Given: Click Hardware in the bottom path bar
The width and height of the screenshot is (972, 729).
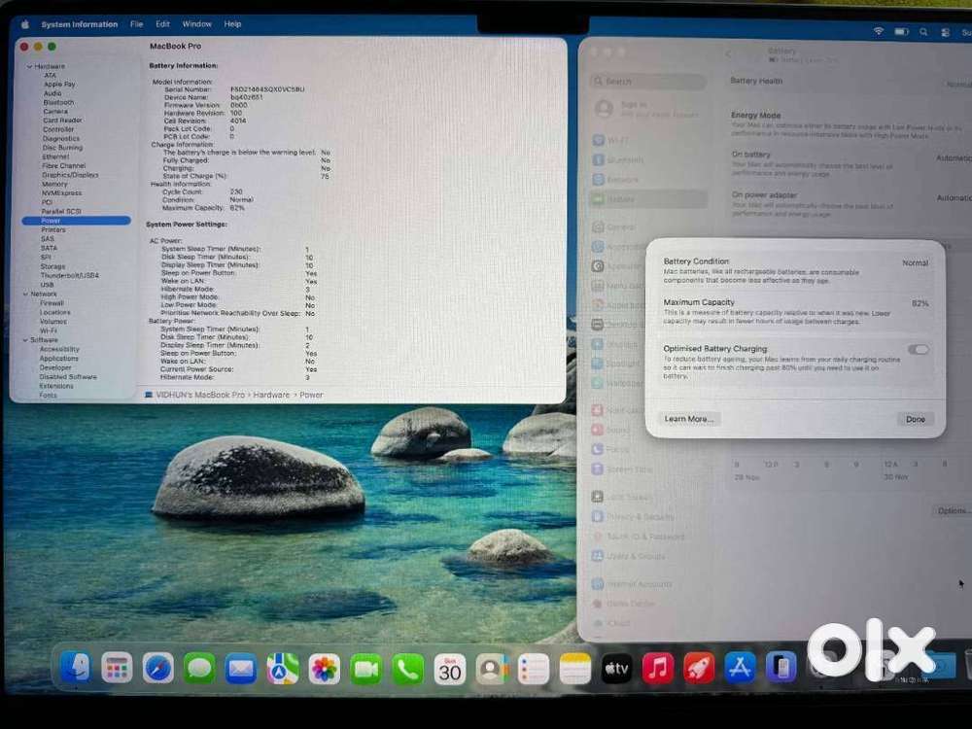Looking at the screenshot, I should (271, 395).
